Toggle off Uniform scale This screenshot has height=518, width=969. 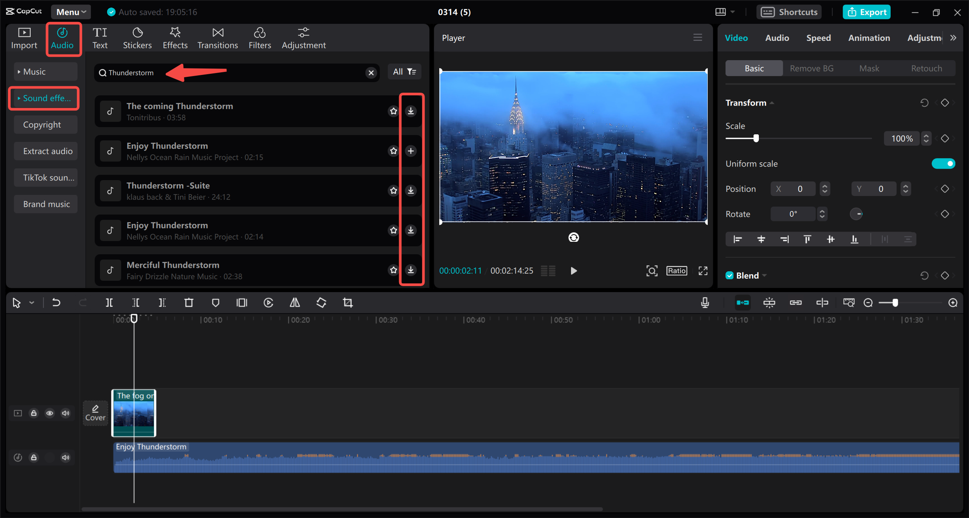(942, 163)
